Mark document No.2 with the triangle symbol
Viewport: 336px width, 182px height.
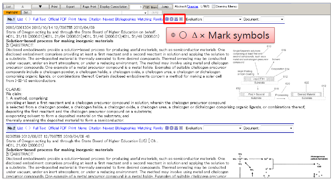coord(176,128)
